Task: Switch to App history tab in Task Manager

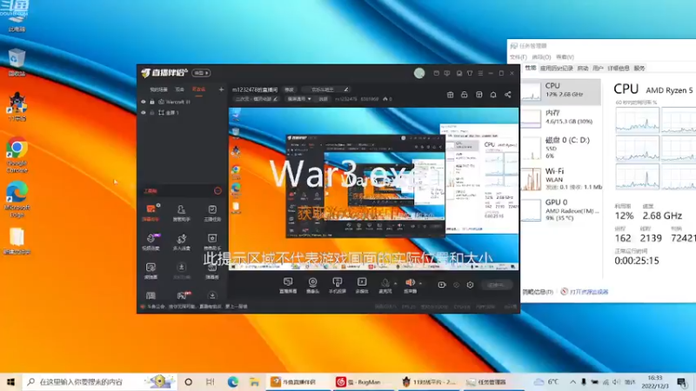Action: tap(556, 69)
